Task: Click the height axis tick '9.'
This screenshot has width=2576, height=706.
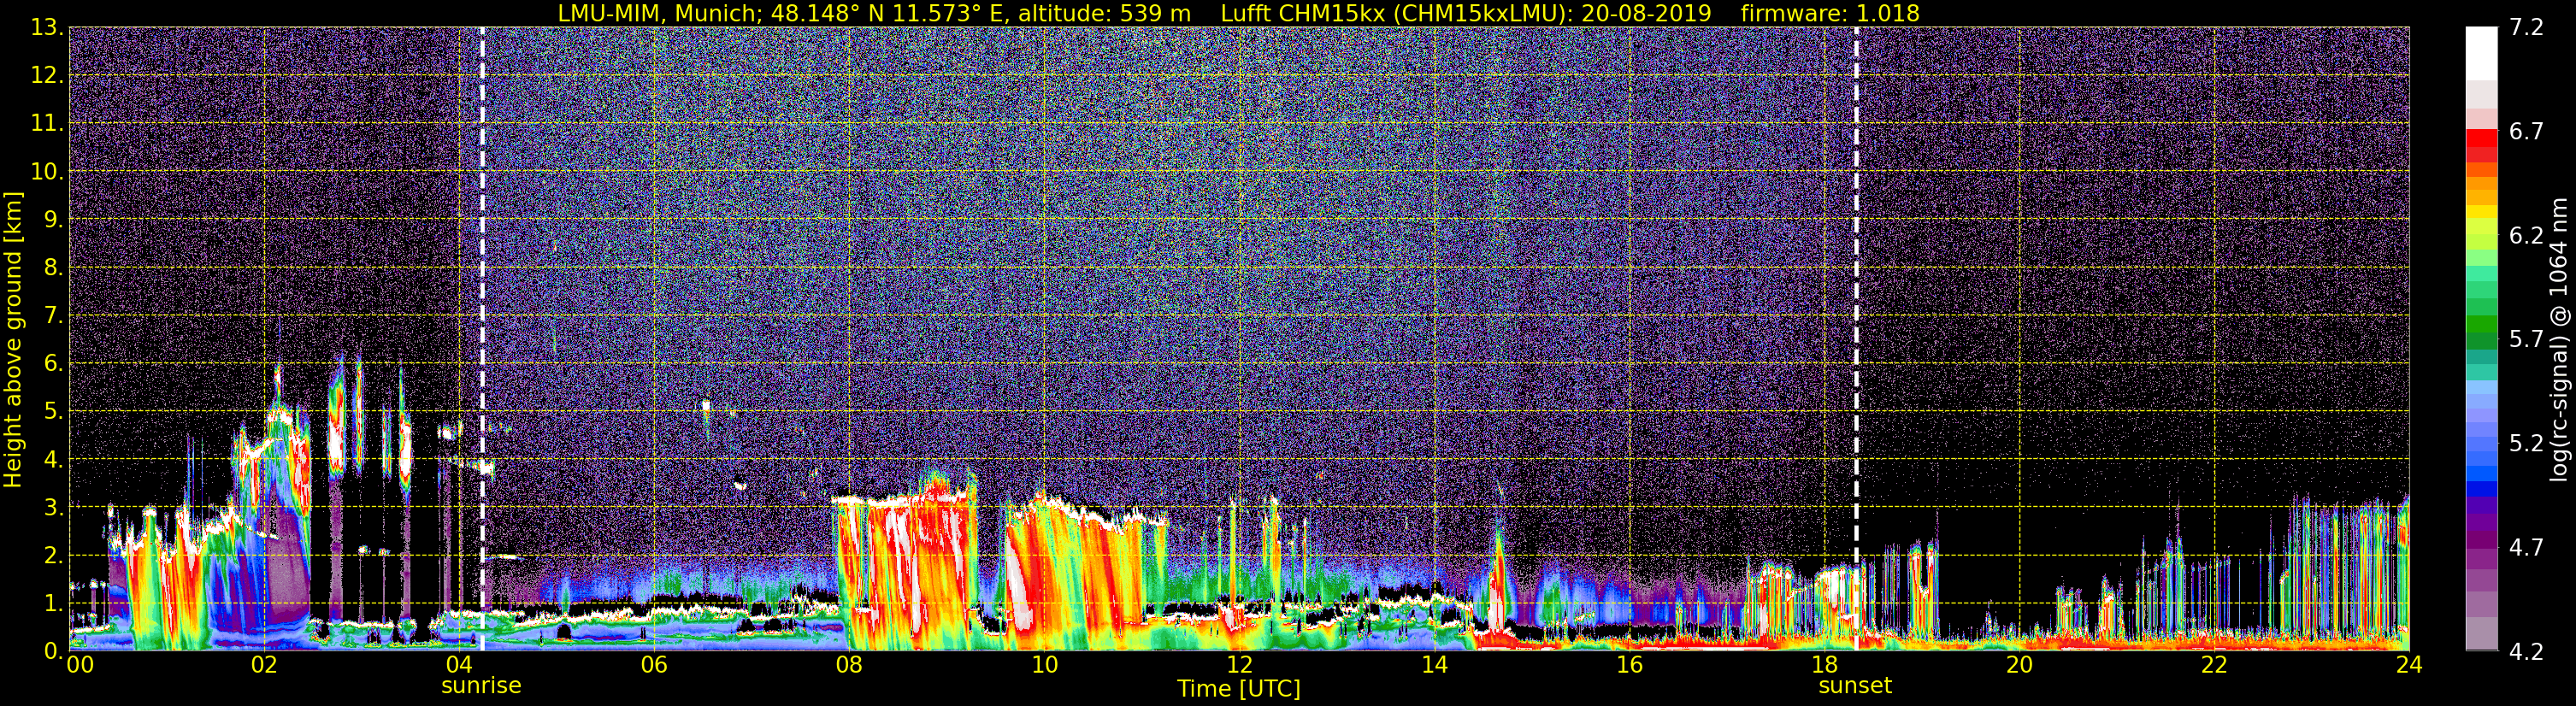Action: pyautogui.click(x=54, y=219)
